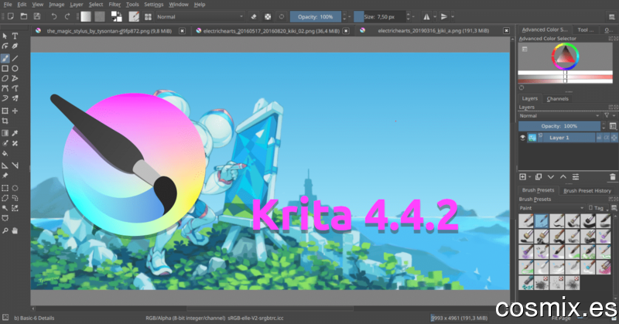Select the Crop tool

point(5,121)
